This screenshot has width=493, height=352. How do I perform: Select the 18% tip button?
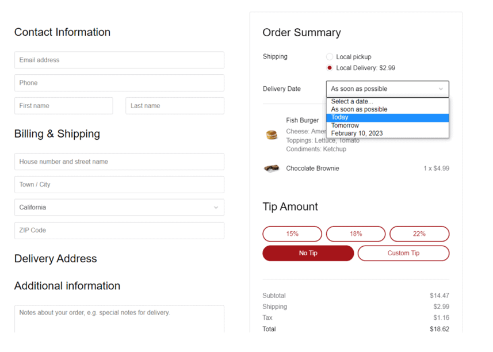coord(356,234)
